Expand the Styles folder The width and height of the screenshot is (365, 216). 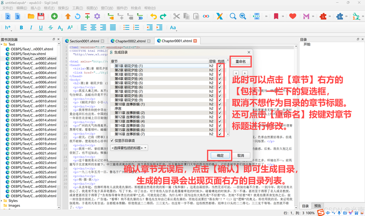click(x=1, y=200)
